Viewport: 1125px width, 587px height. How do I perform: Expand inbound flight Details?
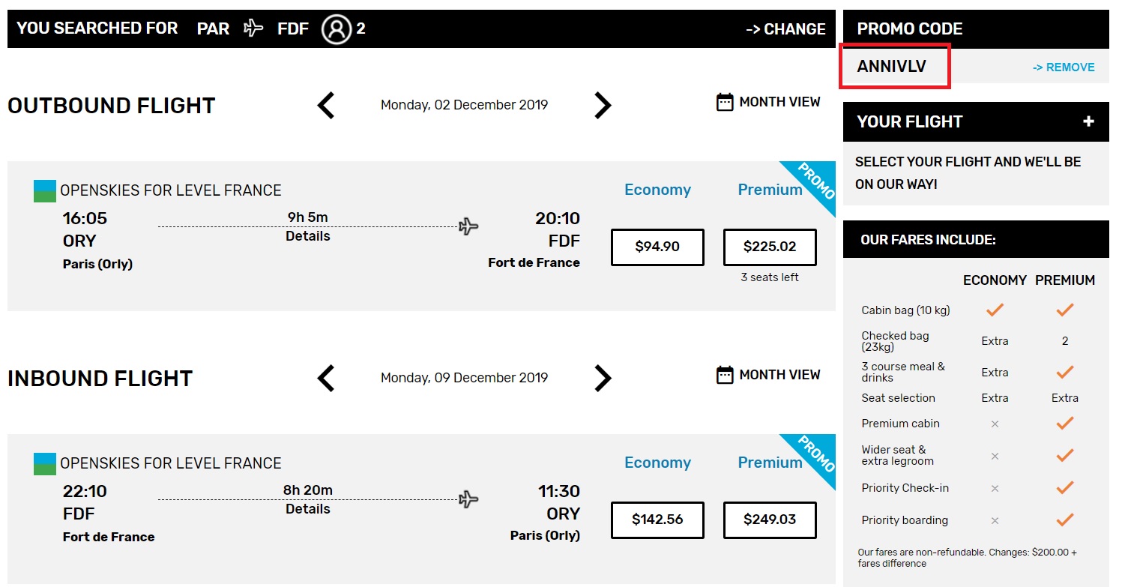pyautogui.click(x=308, y=509)
